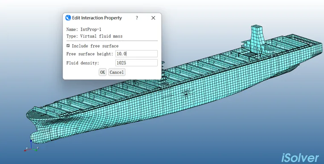Select the ship's funnel tower mesh

[257, 37]
